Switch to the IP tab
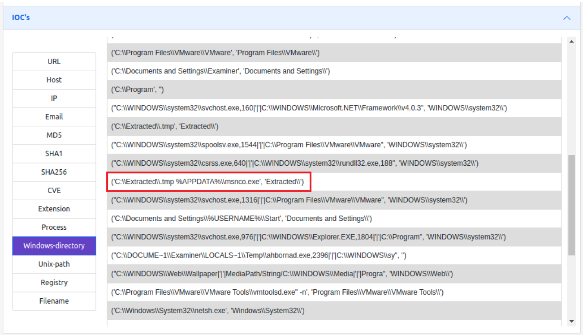 (54, 98)
